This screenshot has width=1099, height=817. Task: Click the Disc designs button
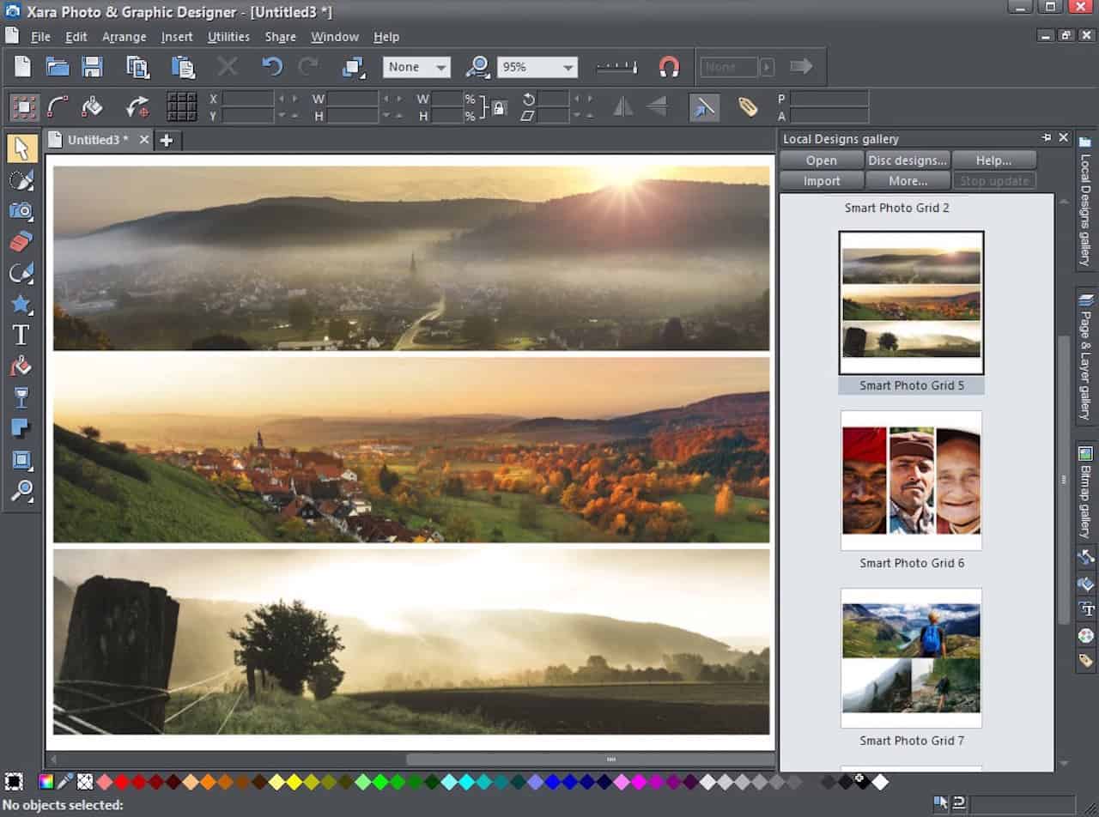tap(908, 160)
